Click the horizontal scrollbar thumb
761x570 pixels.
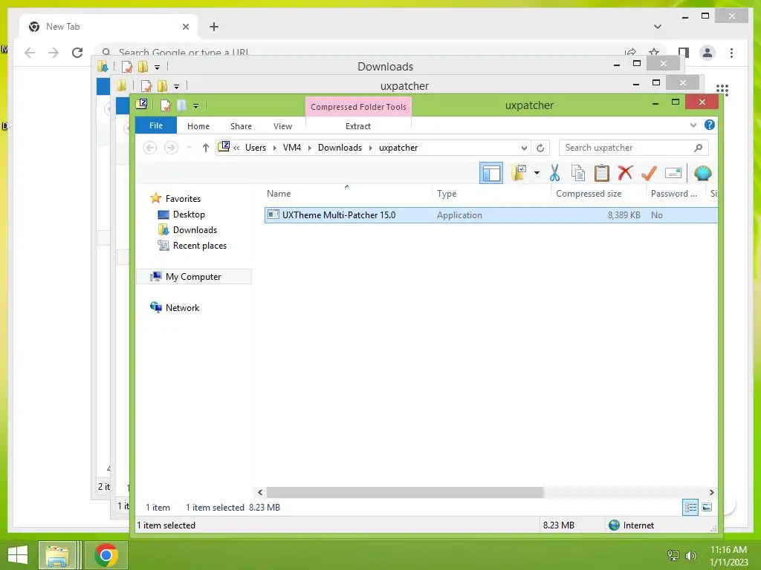point(405,493)
